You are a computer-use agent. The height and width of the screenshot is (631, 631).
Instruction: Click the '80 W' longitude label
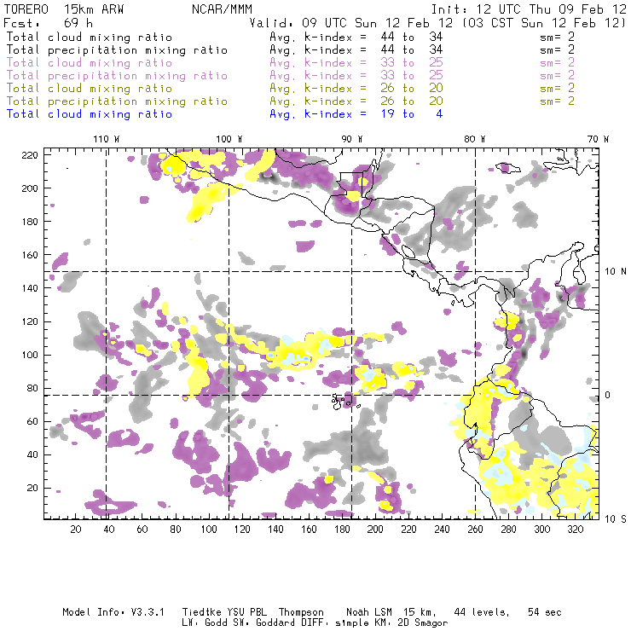pyautogui.click(x=474, y=139)
